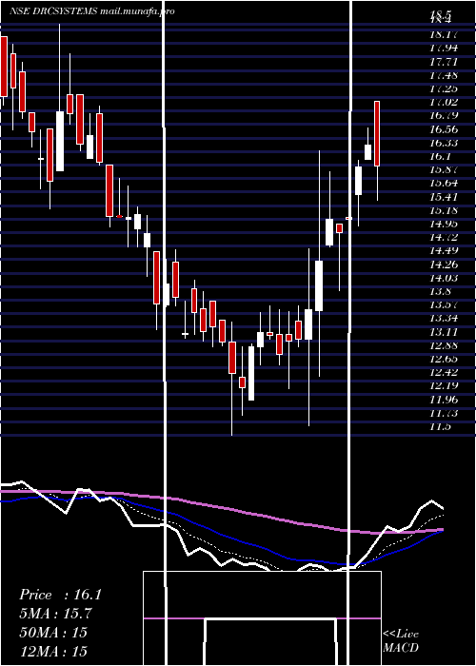Click the 17.02 price axis label
476x666 pixels.
pyautogui.click(x=444, y=102)
